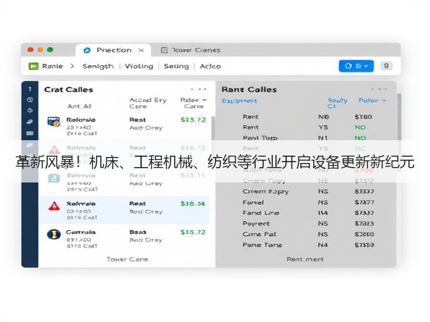Viewport: 430px width, 322px height.
Task: Click the red warning triangle in highlighted row
Action: point(54,206)
